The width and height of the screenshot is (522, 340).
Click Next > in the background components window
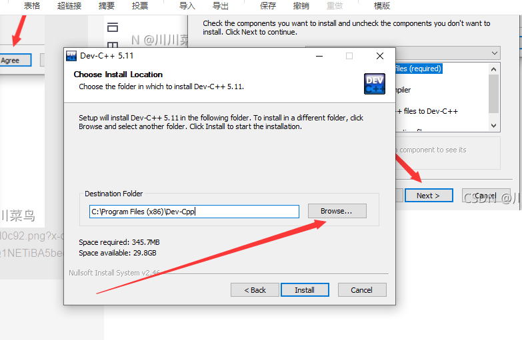pyautogui.click(x=429, y=196)
